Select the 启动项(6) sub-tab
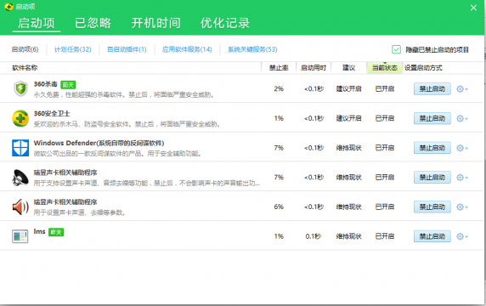This screenshot has height=306, width=486. 25,49
